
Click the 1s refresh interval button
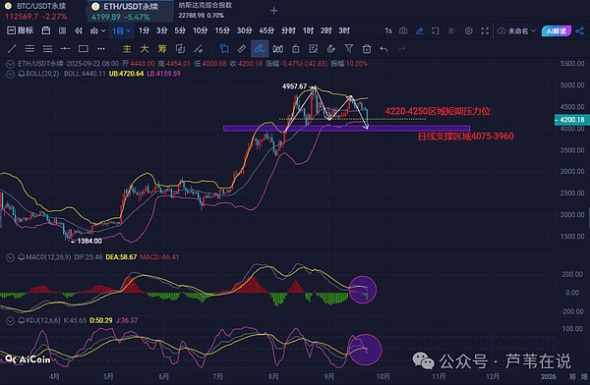click(x=388, y=30)
